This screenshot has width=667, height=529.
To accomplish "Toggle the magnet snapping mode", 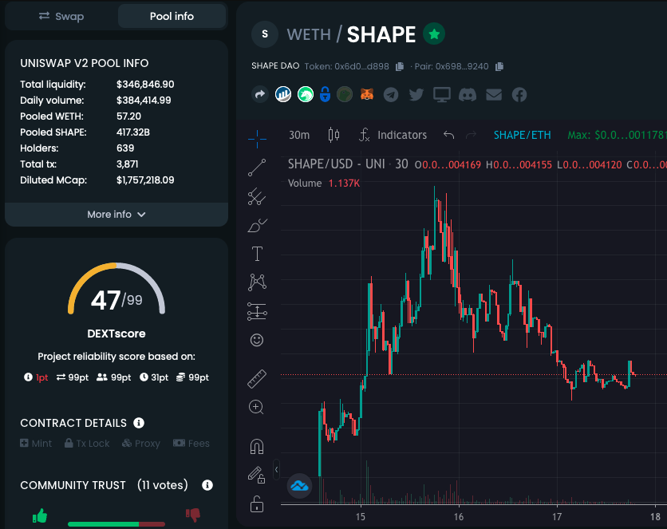I will point(256,447).
